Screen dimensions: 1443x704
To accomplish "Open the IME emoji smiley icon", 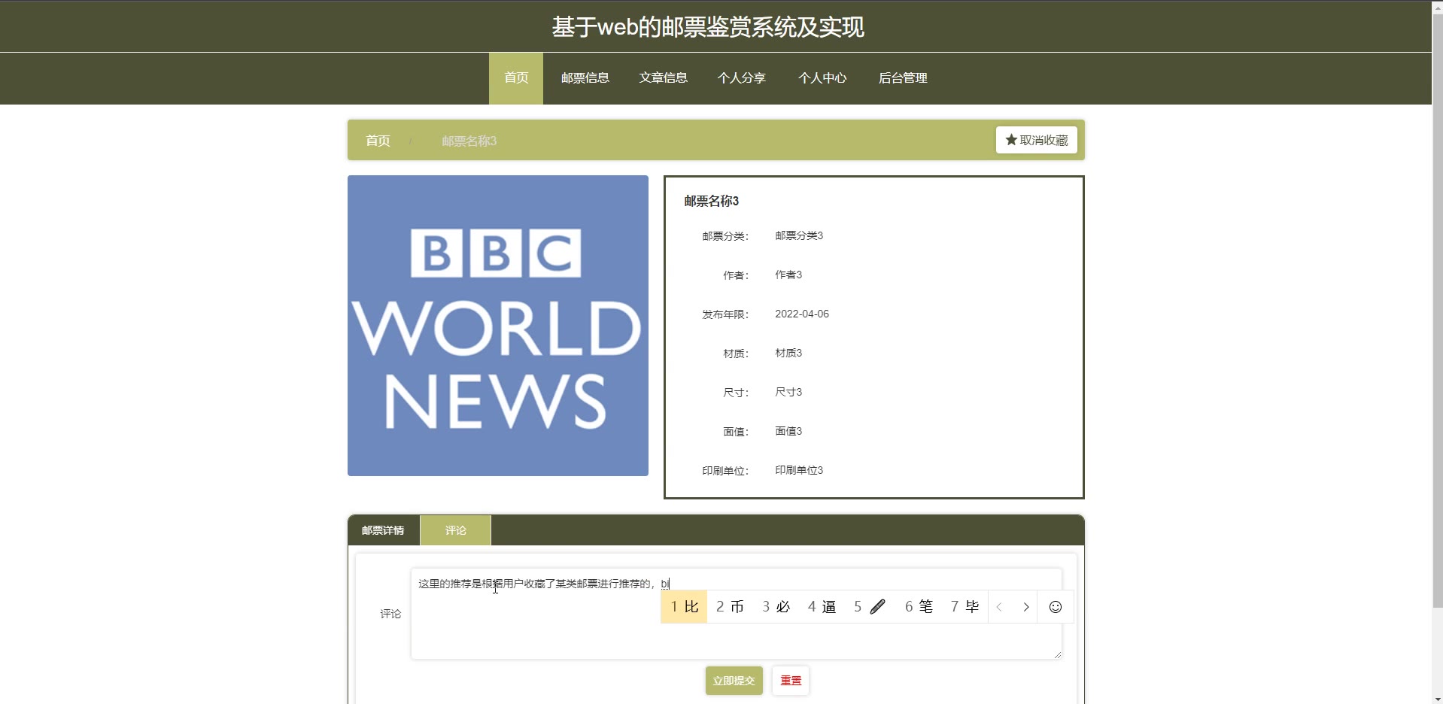I will [x=1055, y=607].
